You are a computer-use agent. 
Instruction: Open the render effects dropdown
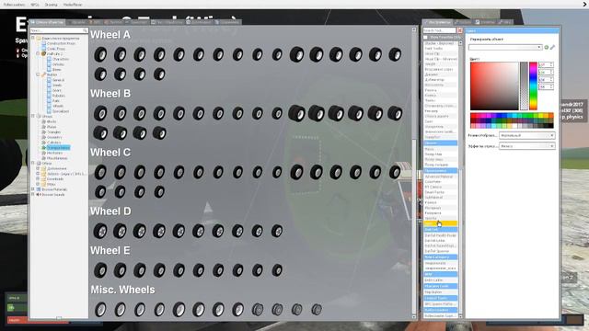point(527,146)
